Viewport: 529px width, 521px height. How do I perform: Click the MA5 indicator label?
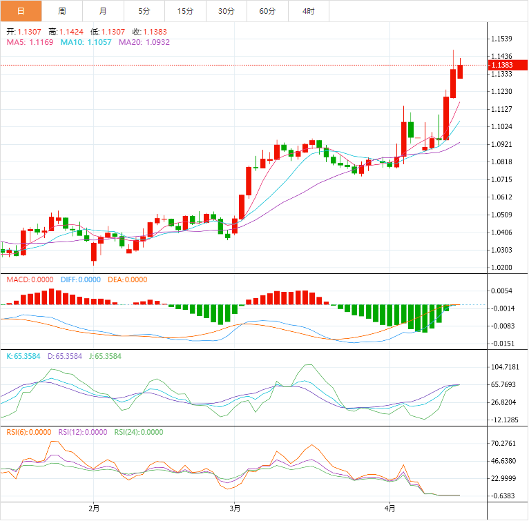30,42
